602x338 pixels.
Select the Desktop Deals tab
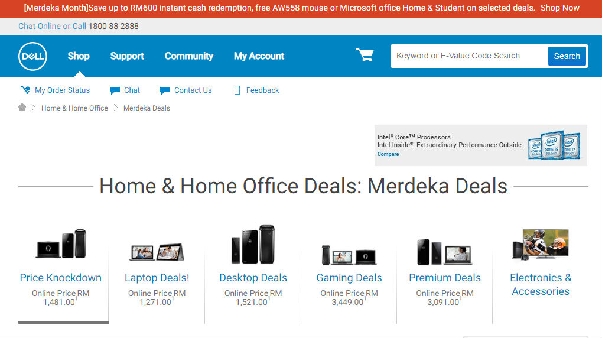(x=253, y=278)
